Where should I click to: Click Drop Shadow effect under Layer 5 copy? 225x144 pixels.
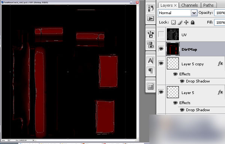point(198,81)
